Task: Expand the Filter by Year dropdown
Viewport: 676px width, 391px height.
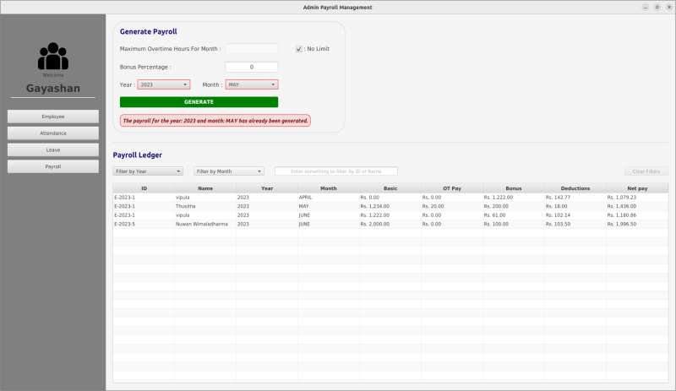Action: coord(148,171)
